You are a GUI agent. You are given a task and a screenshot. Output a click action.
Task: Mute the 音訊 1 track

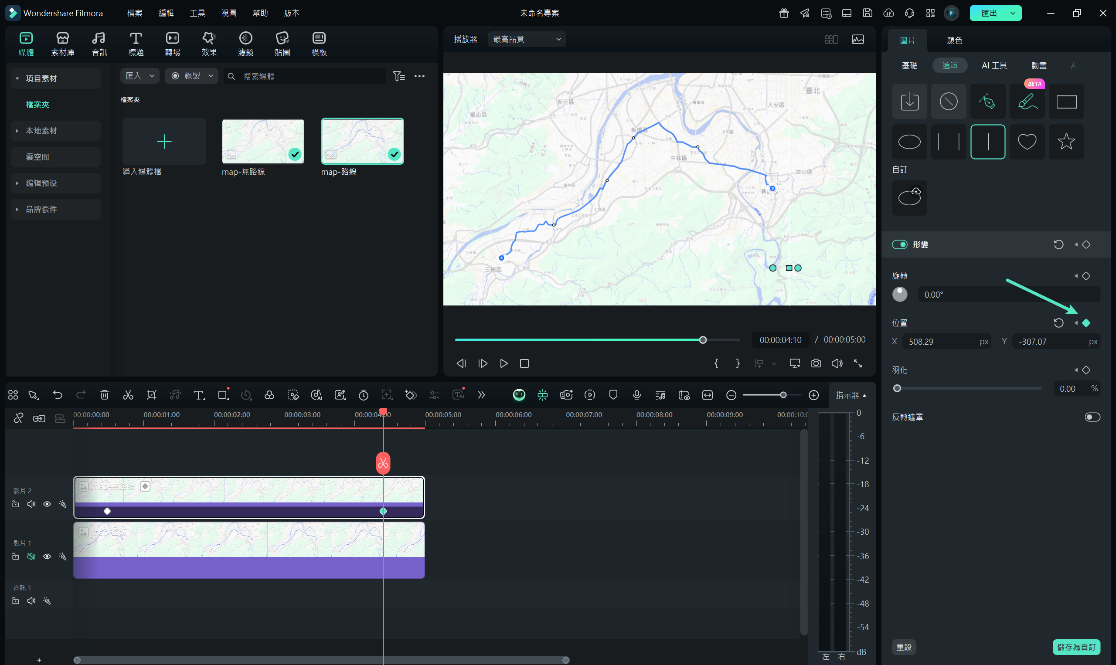(31, 601)
